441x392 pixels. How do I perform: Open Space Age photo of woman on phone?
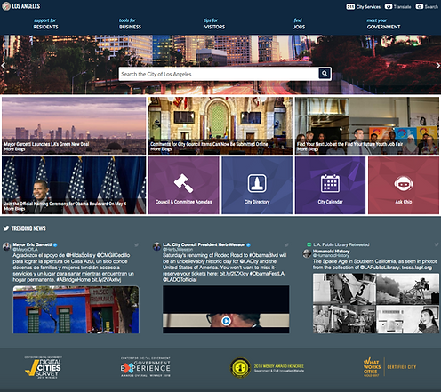coord(408,319)
